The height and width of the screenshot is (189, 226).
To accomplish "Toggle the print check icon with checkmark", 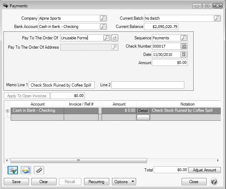I will 13,170.
